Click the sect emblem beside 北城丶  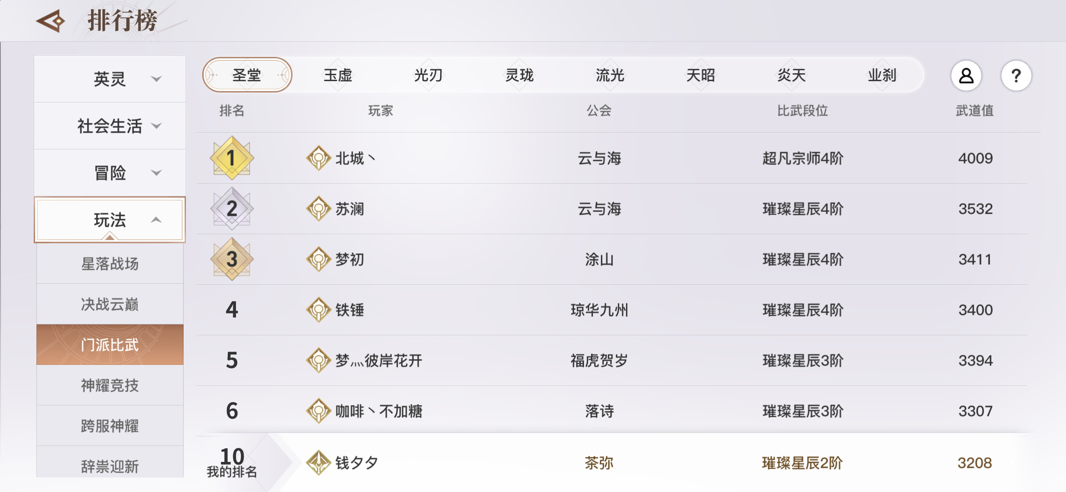pos(319,158)
